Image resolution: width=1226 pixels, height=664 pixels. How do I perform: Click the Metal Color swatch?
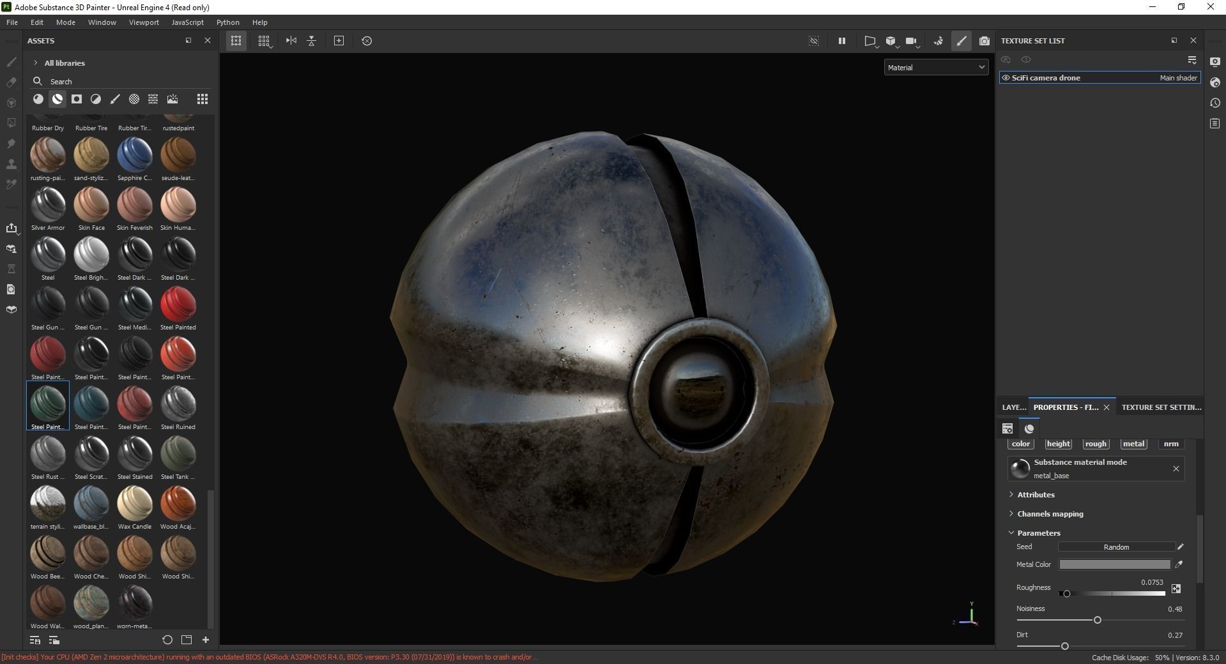pyautogui.click(x=1115, y=564)
